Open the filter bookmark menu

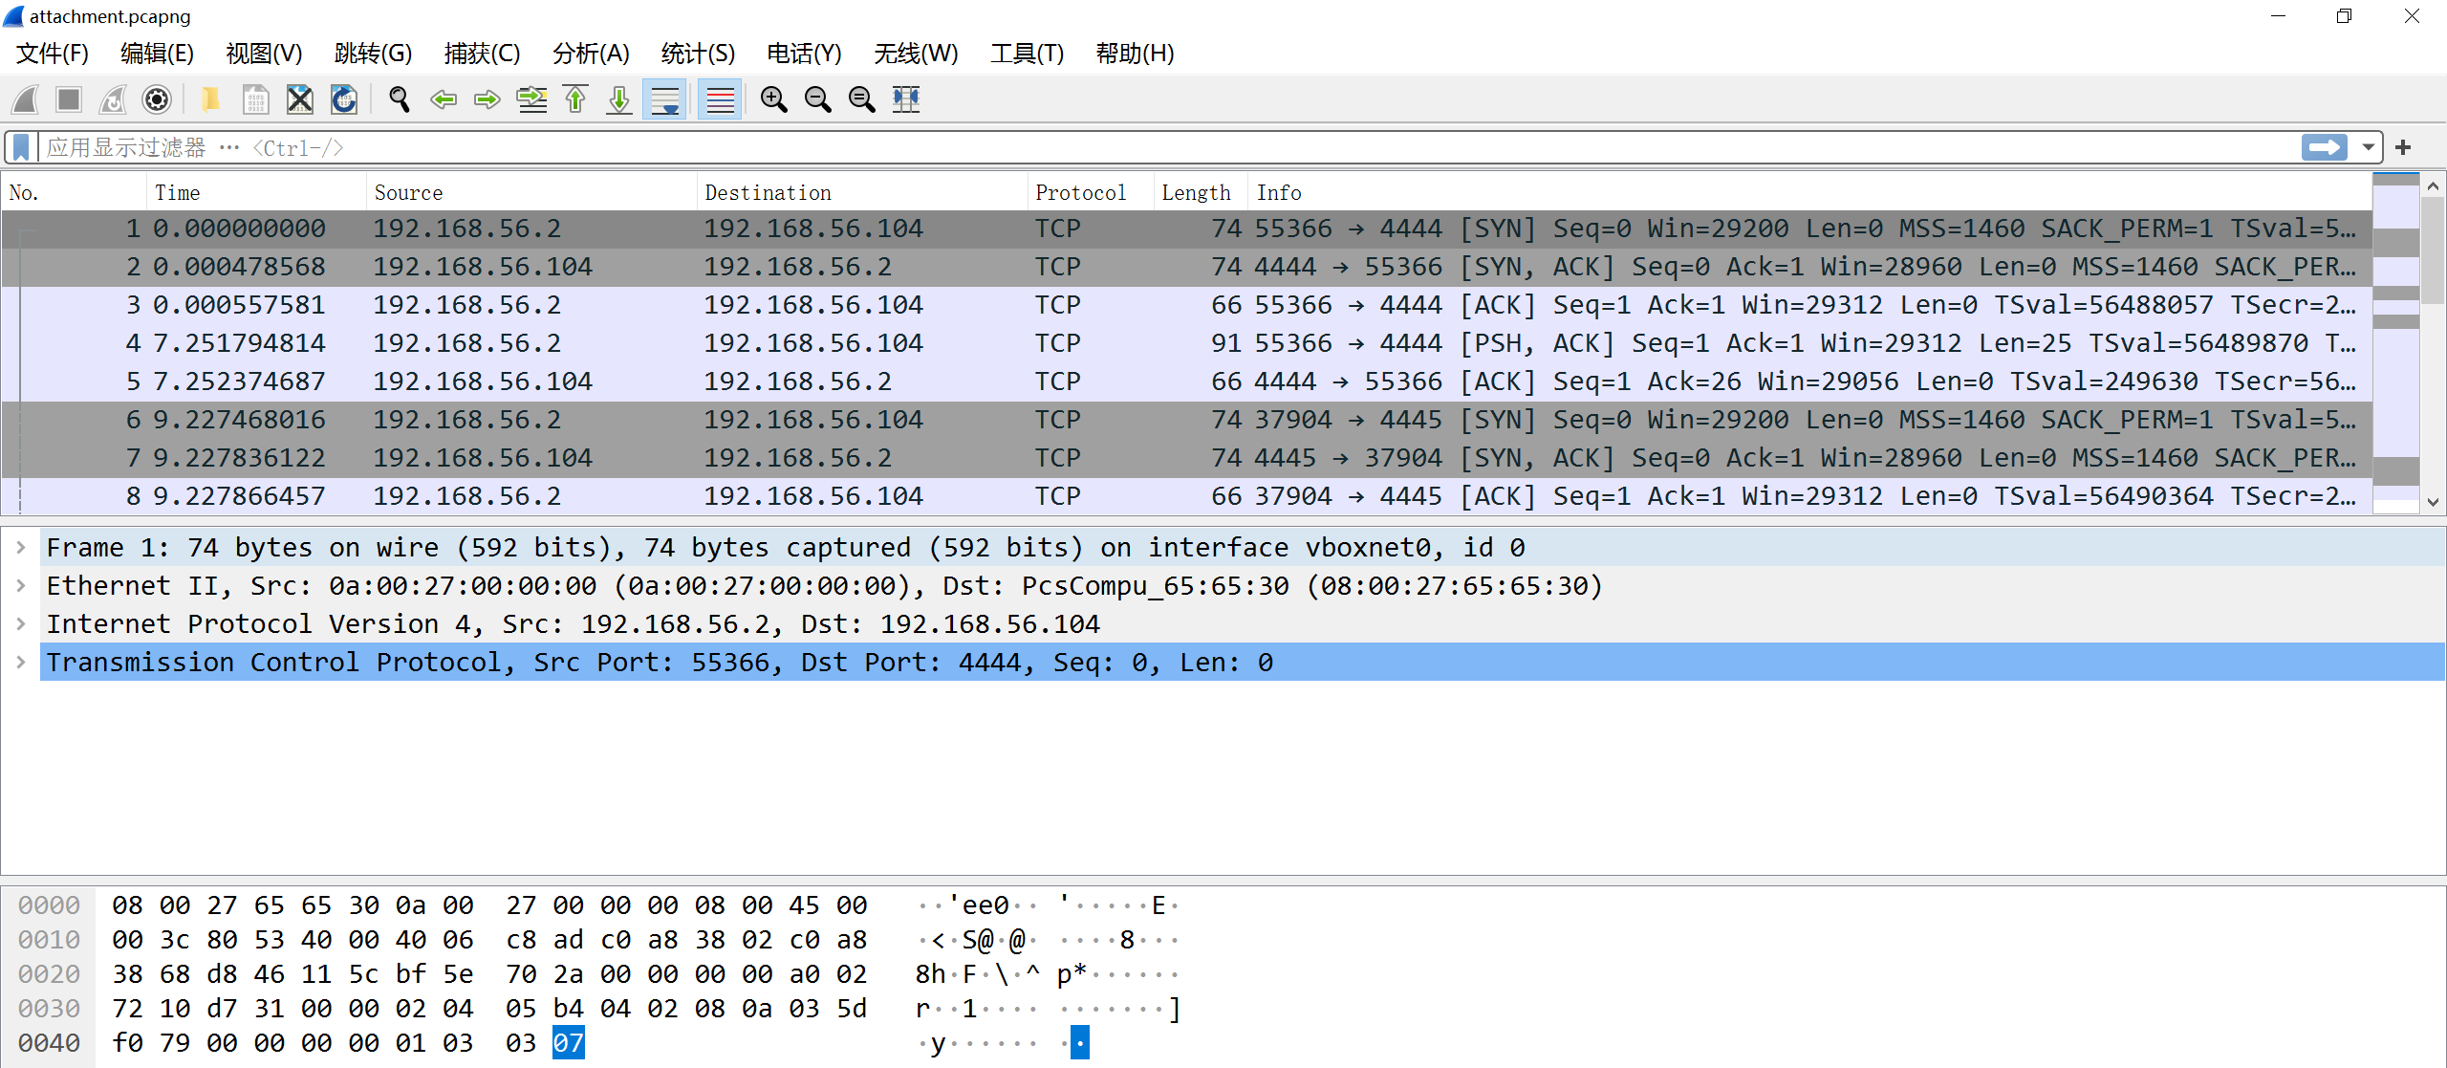(21, 147)
